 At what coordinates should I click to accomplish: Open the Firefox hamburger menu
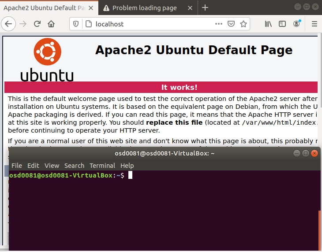pyautogui.click(x=315, y=24)
